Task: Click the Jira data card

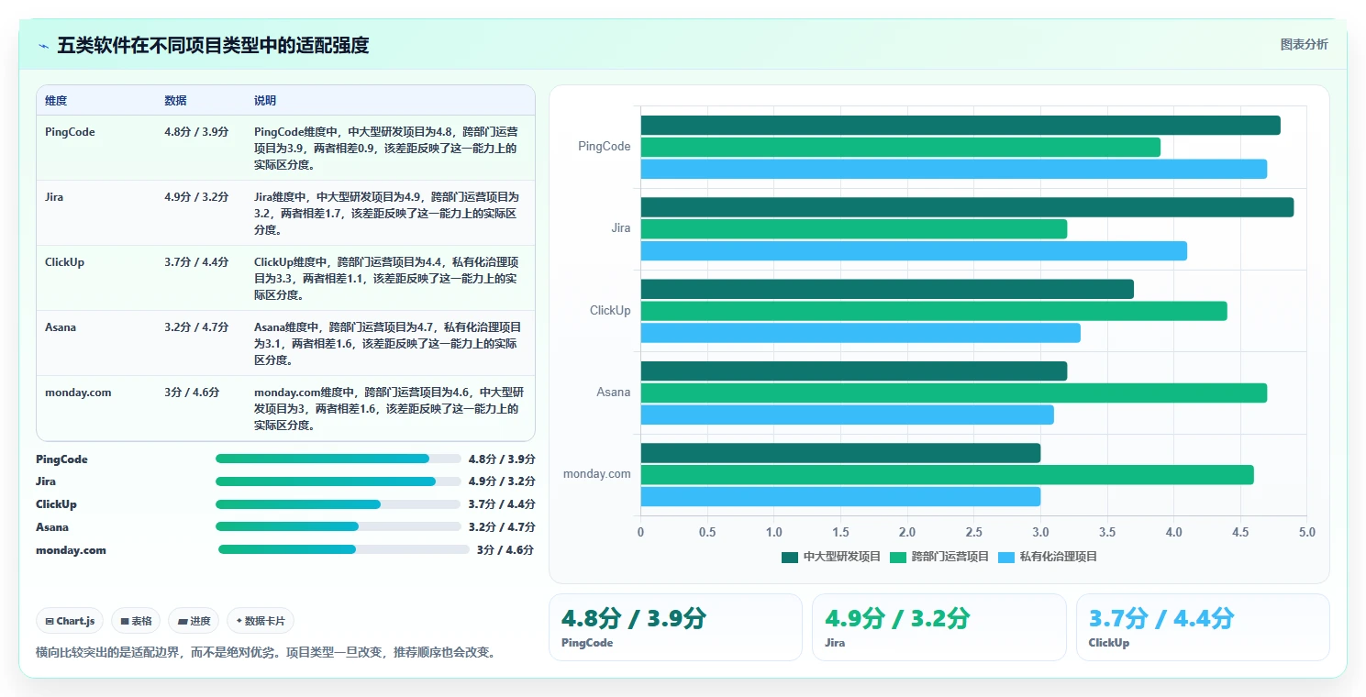Action: pyautogui.click(x=939, y=627)
